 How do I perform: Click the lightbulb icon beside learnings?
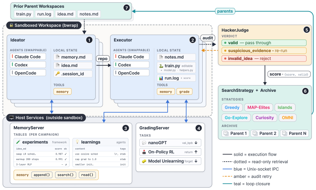coord(77,142)
